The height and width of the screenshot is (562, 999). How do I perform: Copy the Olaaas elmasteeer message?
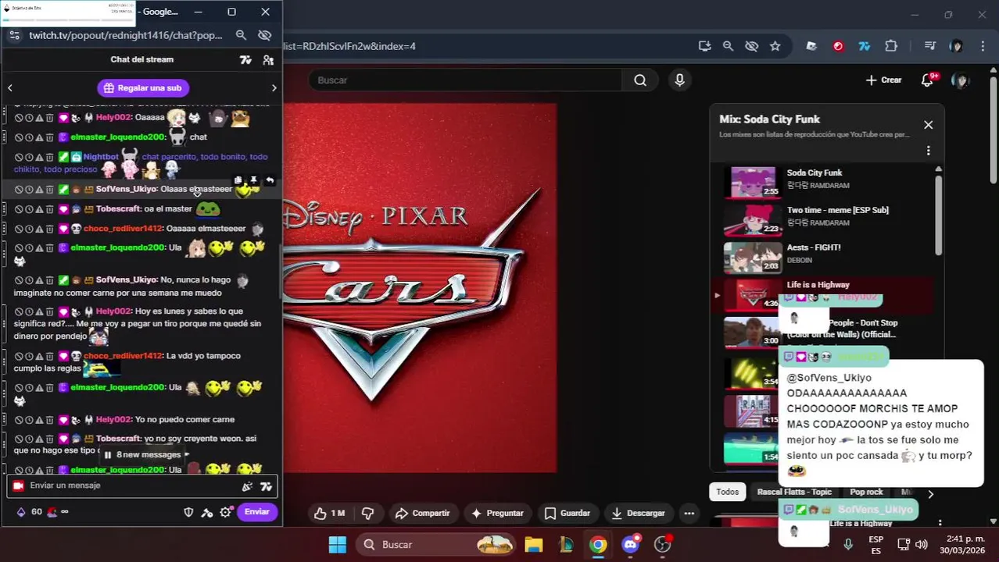pos(238,180)
